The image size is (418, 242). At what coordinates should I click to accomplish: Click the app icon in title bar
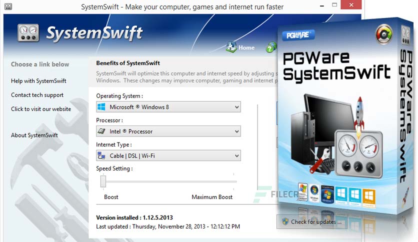pos(8,6)
